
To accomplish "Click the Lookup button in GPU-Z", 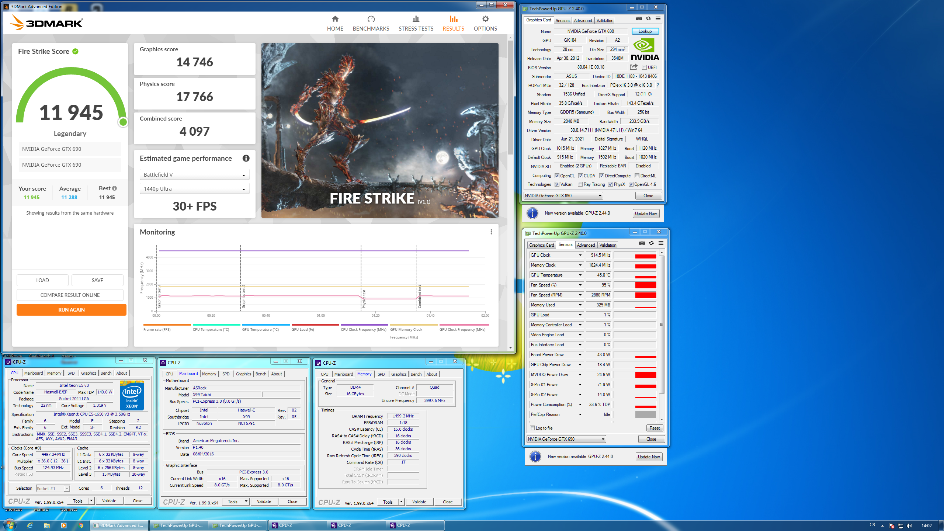I will pyautogui.click(x=645, y=31).
